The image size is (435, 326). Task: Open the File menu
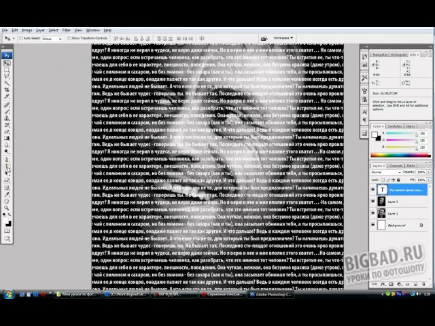(5, 30)
